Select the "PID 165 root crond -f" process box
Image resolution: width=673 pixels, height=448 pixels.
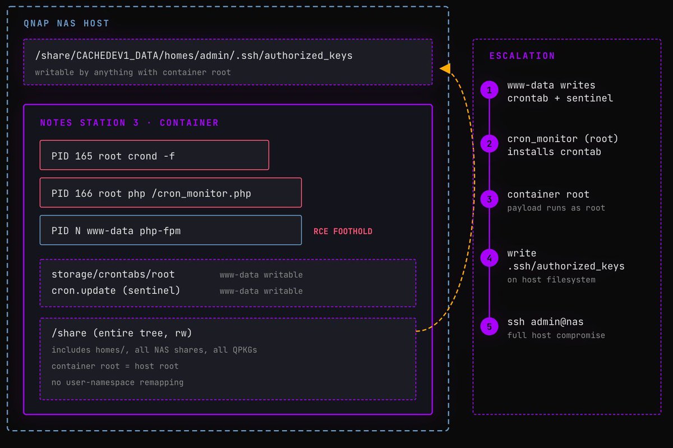click(154, 155)
